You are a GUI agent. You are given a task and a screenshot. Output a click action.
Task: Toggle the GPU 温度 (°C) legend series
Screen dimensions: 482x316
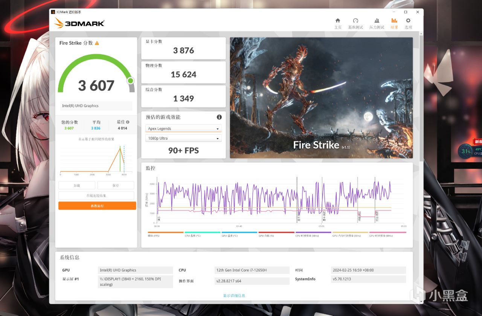(x=239, y=234)
